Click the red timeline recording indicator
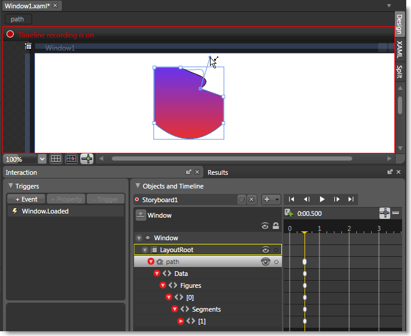The image size is (411, 336). (10, 34)
